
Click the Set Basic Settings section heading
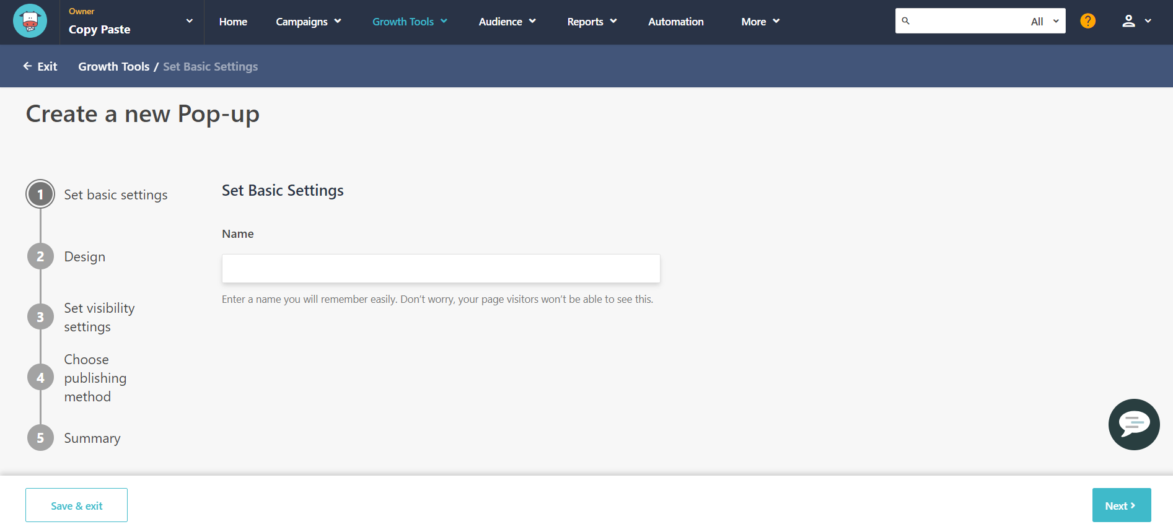pyautogui.click(x=283, y=190)
